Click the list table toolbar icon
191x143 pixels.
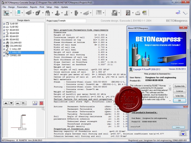point(99,12)
